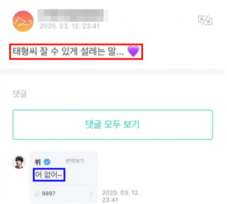Click the comment text 어 없어~
Image resolution: width=227 pixels, height=204 pixels.
tap(49, 175)
